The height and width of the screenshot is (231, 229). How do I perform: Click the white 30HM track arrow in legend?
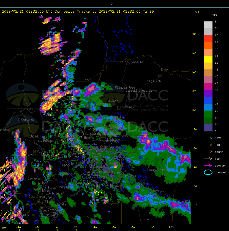[x=208, y=145]
